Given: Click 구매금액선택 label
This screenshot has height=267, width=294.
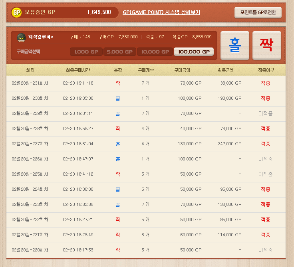Looking at the screenshot, I should (28, 52).
